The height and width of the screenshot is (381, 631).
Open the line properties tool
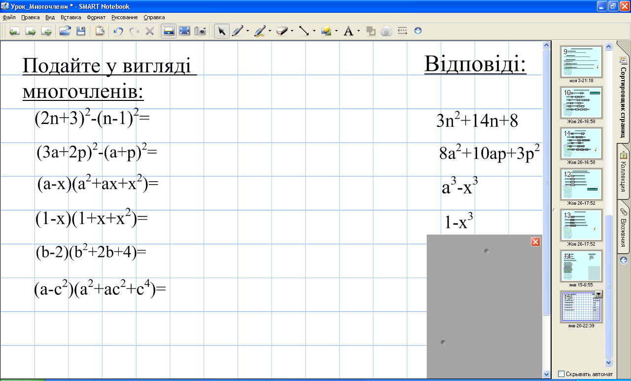tap(402, 32)
